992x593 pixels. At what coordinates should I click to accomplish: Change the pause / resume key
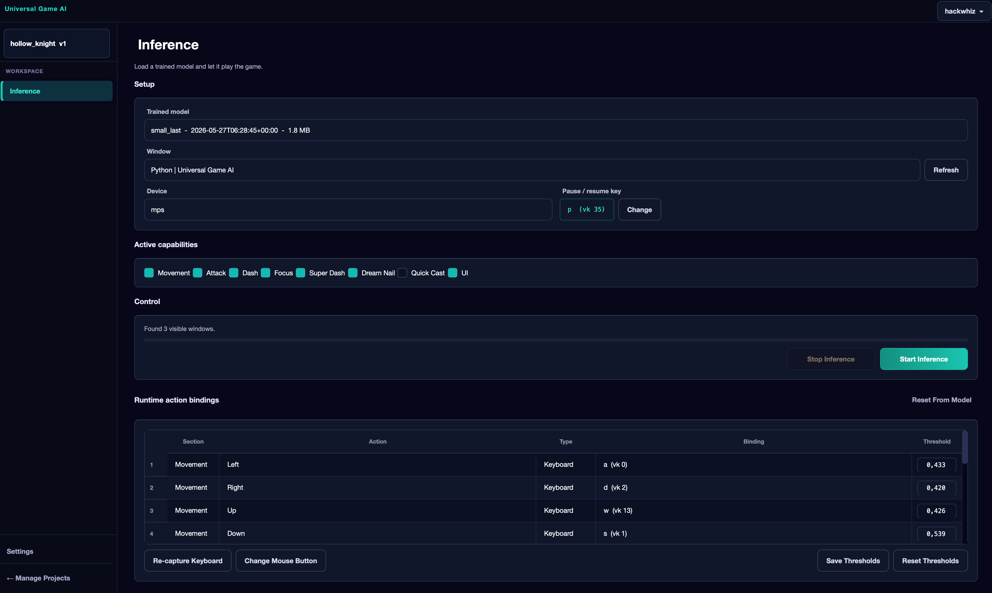pyautogui.click(x=639, y=210)
